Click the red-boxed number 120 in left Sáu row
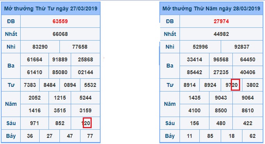The width and height of the screenshot is (265, 144). click(x=86, y=123)
